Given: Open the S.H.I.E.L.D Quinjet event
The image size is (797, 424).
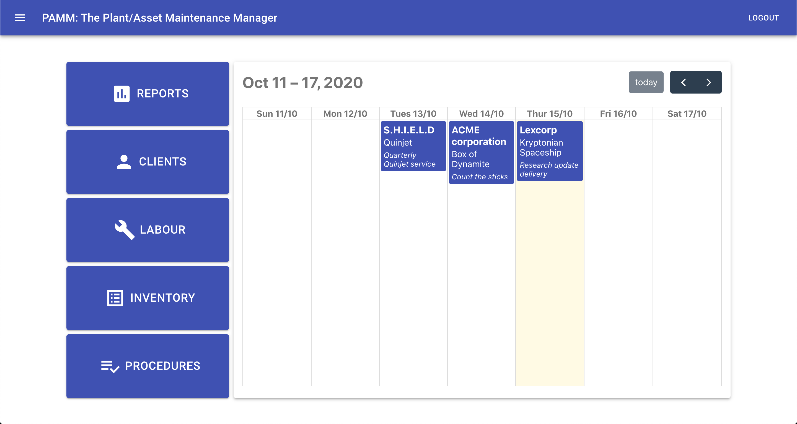Looking at the screenshot, I should pyautogui.click(x=413, y=146).
